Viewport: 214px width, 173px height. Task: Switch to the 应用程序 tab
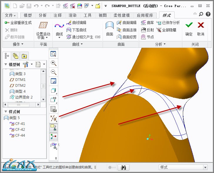tap(145, 15)
